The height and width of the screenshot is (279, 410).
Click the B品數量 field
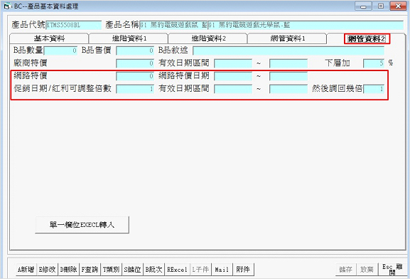tap(60, 51)
